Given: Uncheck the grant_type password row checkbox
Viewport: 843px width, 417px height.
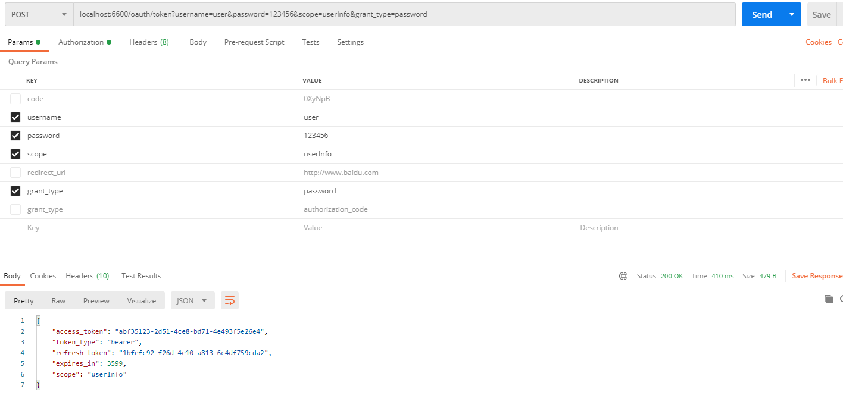Looking at the screenshot, I should coord(15,191).
